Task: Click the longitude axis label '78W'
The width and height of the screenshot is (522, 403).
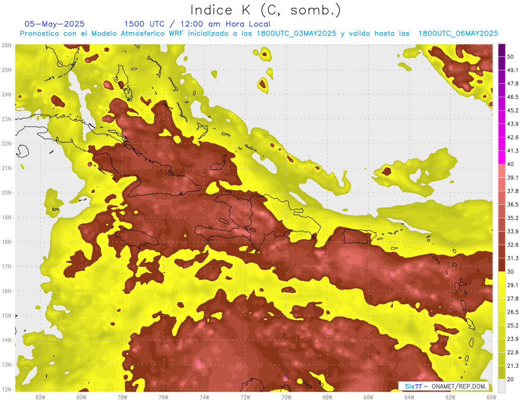Action: pyautogui.click(x=122, y=397)
